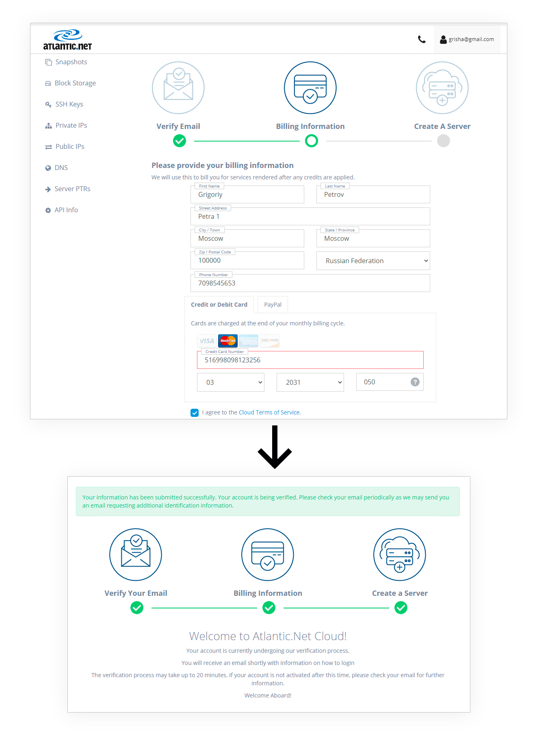Select the Credit or Debit Card tab

pos(219,305)
